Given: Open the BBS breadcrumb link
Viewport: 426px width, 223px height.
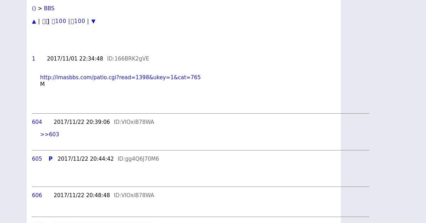Looking at the screenshot, I should pyautogui.click(x=49, y=8).
